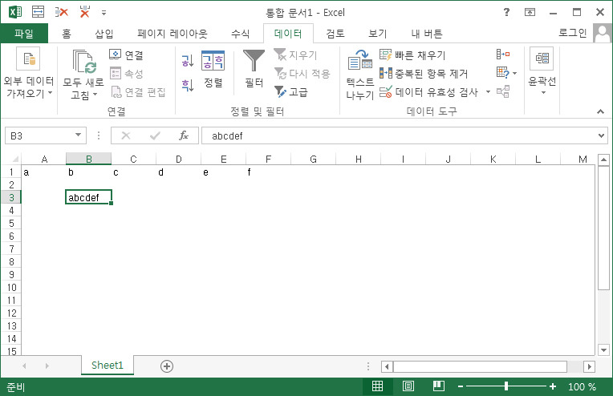
Task: Click horizontal scrollbar right arrow
Action: 589,366
